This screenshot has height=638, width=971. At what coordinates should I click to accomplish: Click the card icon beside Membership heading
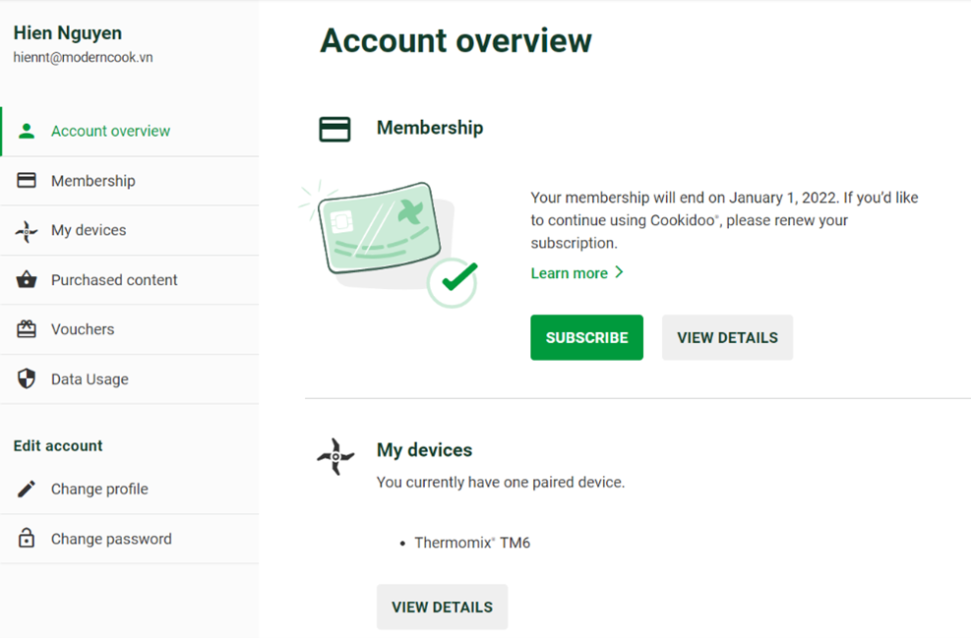pyautogui.click(x=334, y=129)
